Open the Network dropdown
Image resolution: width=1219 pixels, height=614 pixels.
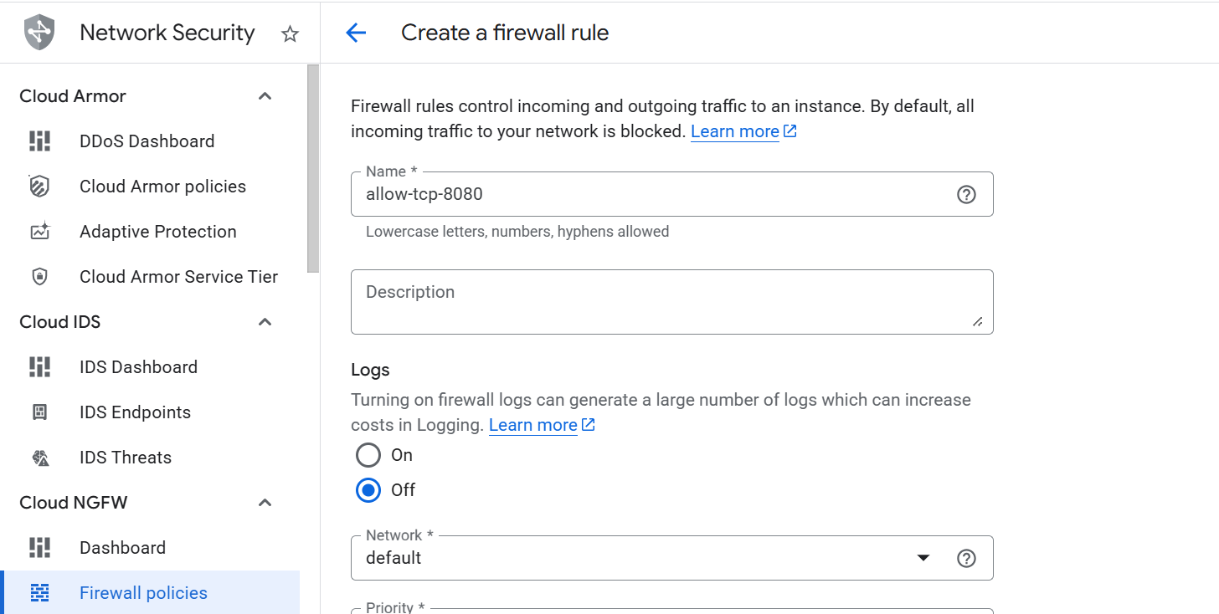pos(923,557)
